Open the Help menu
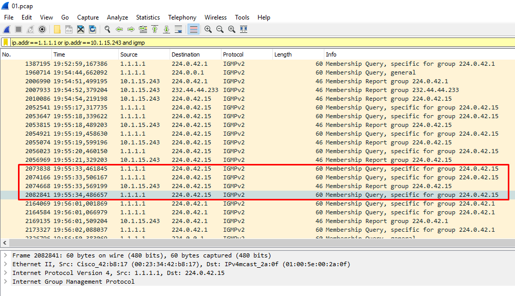This screenshot has width=515, height=296. [x=264, y=17]
